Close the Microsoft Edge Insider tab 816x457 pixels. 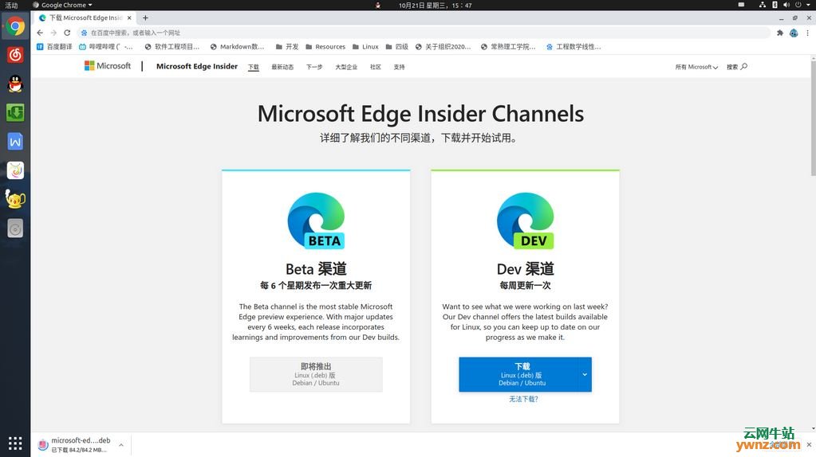pyautogui.click(x=129, y=18)
